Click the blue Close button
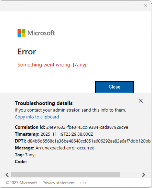The image size is (152, 188). 115,87
